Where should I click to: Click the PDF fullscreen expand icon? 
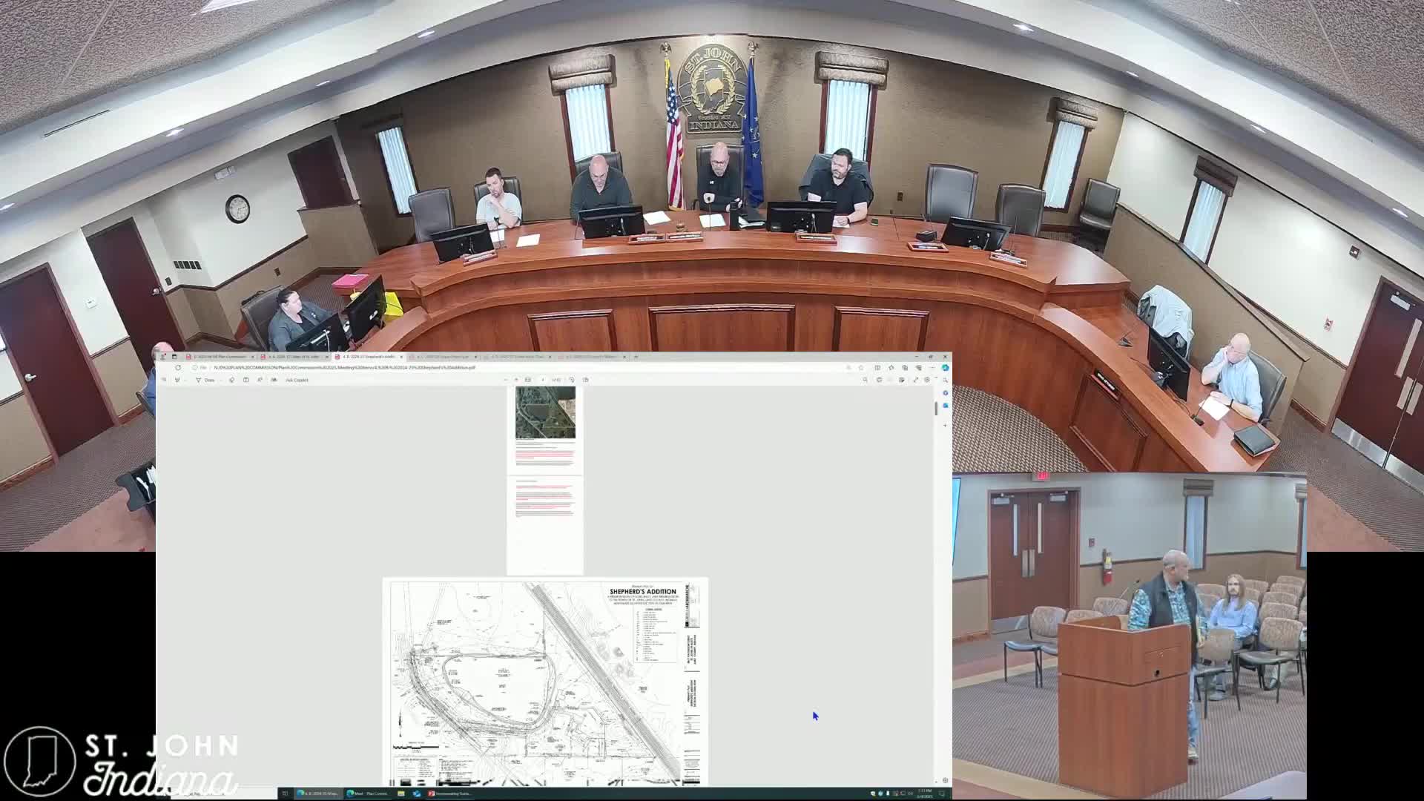coord(916,380)
